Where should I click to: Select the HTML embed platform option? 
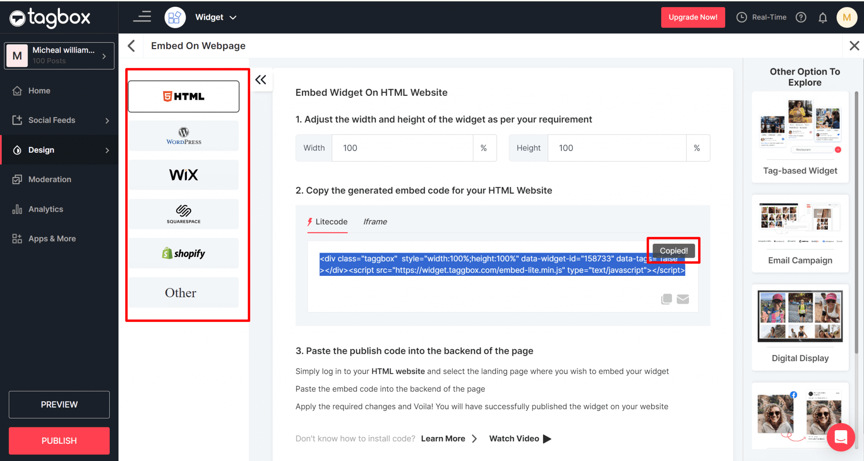click(184, 96)
